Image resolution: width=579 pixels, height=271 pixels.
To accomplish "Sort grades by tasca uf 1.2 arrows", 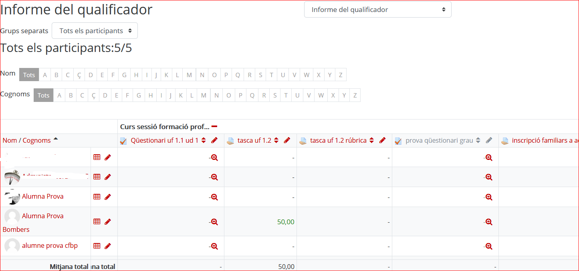I will click(x=276, y=140).
